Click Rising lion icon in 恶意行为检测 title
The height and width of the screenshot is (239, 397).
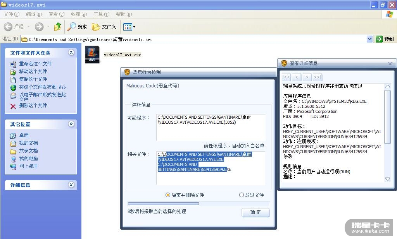tap(127, 72)
